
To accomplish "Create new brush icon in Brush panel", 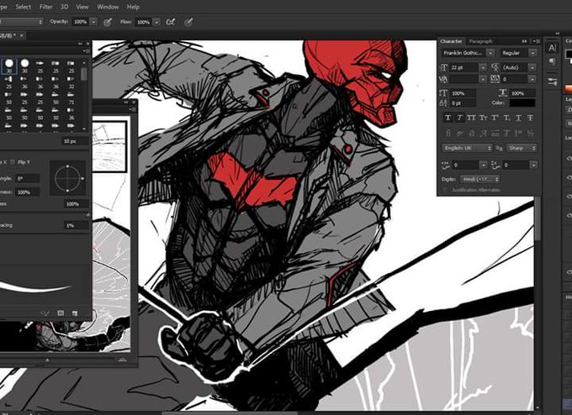I will coord(74,313).
